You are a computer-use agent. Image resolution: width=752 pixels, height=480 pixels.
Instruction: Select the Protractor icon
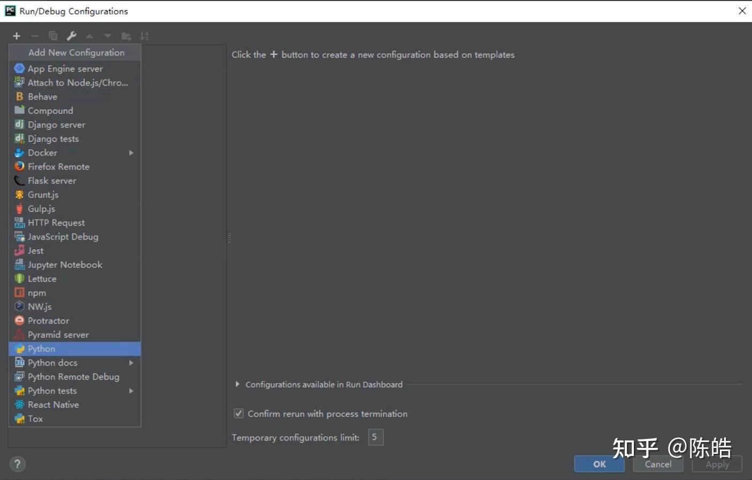coord(19,320)
